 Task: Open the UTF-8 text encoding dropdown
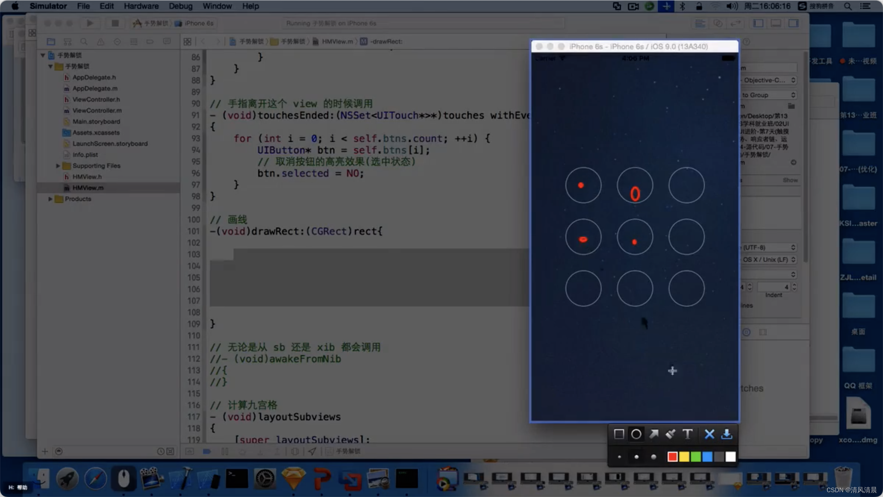pyautogui.click(x=769, y=247)
